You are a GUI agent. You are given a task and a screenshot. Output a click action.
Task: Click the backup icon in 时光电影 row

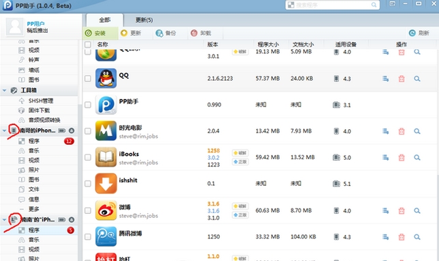(386, 131)
